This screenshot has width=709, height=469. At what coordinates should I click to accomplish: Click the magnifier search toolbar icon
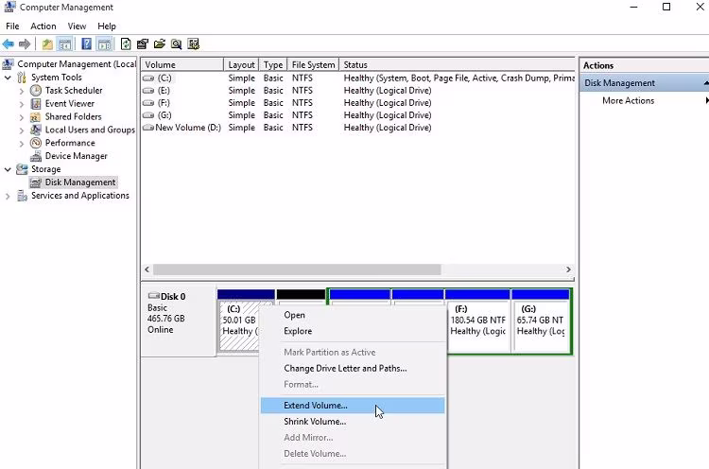(x=177, y=43)
